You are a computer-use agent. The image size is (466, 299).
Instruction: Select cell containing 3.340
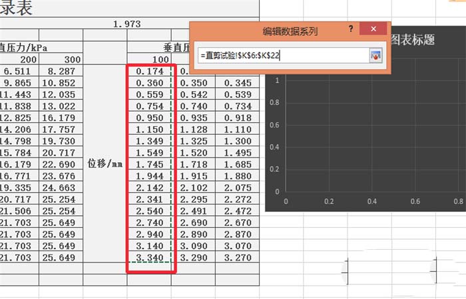point(149,256)
